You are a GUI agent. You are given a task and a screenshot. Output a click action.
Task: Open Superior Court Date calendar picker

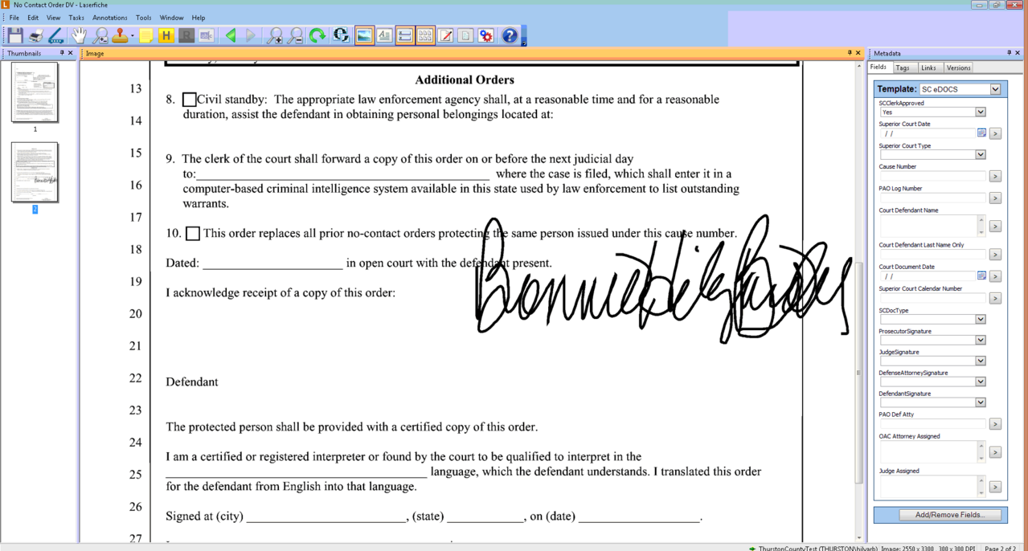coord(981,133)
